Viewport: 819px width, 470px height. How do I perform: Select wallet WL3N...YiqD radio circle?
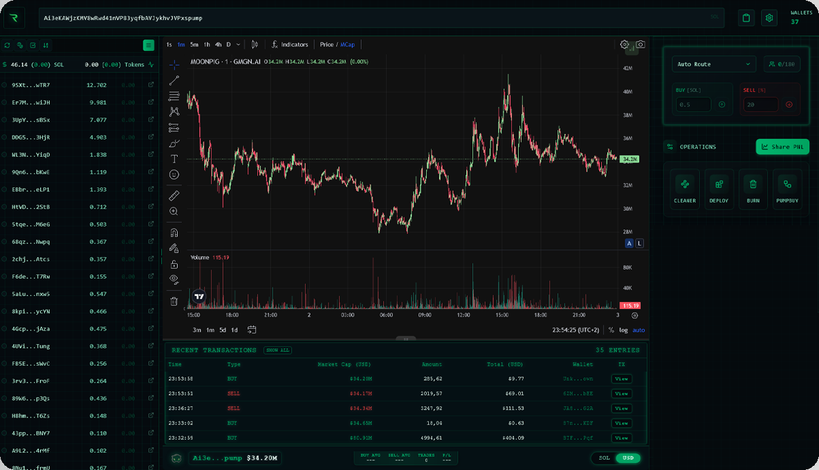coord(4,154)
